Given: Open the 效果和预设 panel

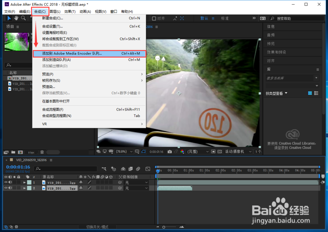Looking at the screenshot, I should click(276, 52).
